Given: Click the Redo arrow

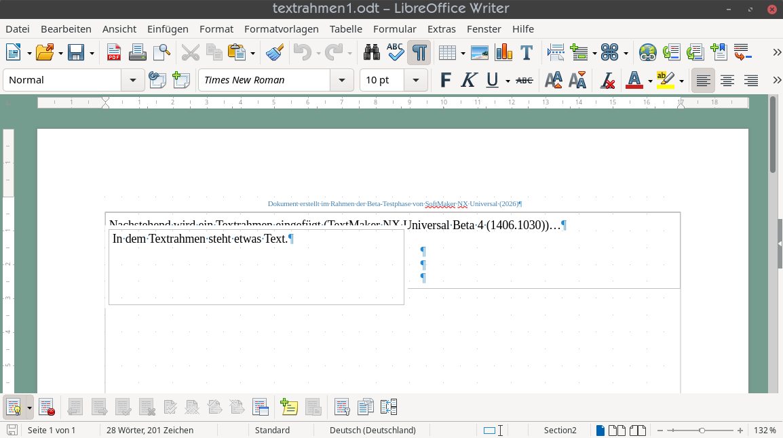Looking at the screenshot, I should (x=334, y=52).
